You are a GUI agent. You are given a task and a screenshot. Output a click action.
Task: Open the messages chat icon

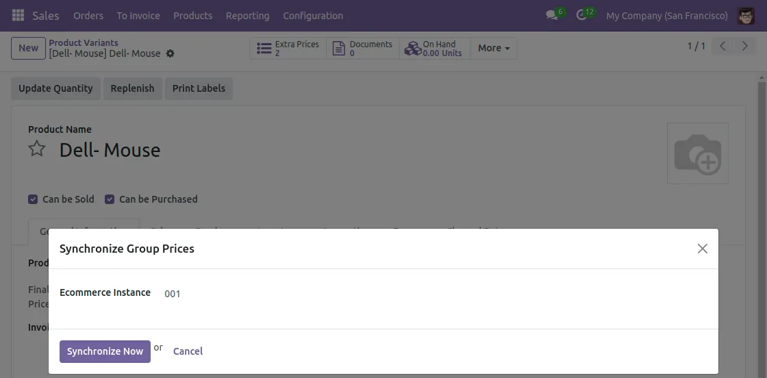click(552, 16)
